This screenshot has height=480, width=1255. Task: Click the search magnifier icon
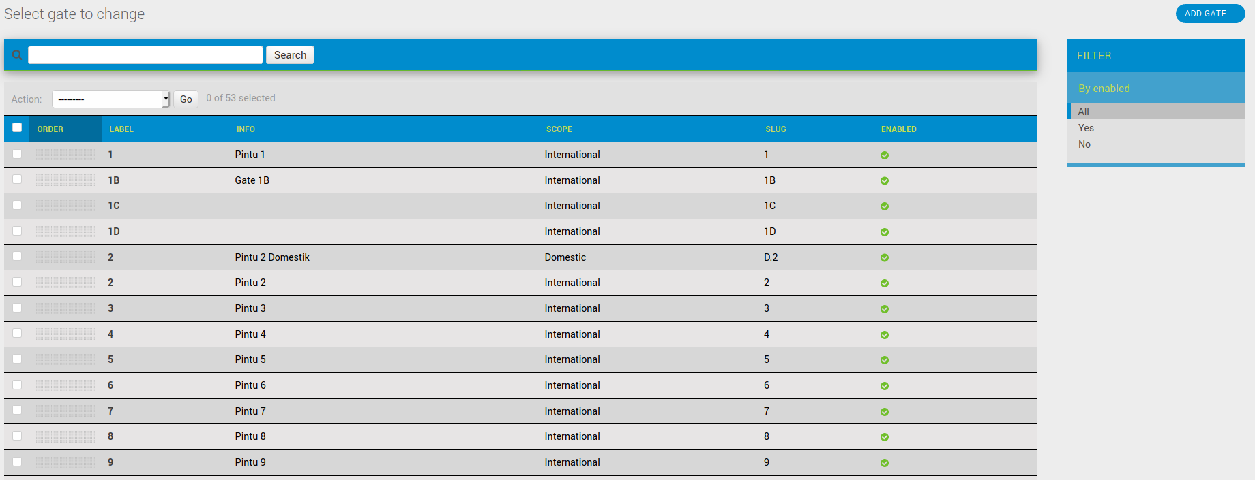(x=17, y=55)
